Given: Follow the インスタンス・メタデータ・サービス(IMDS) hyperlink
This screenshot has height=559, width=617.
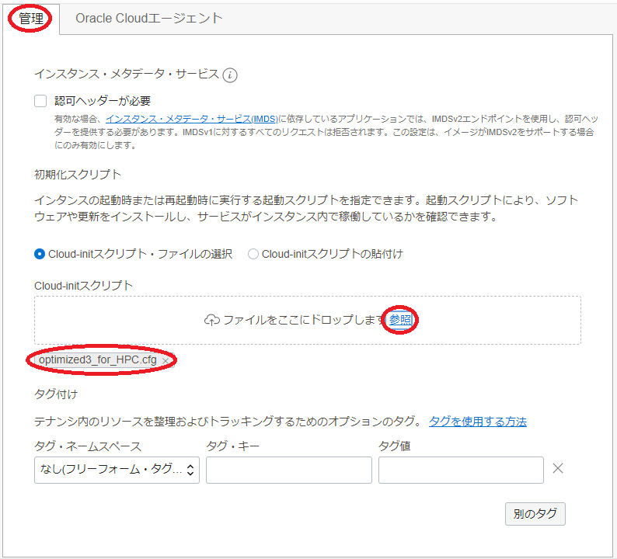Looking at the screenshot, I should click(191, 118).
